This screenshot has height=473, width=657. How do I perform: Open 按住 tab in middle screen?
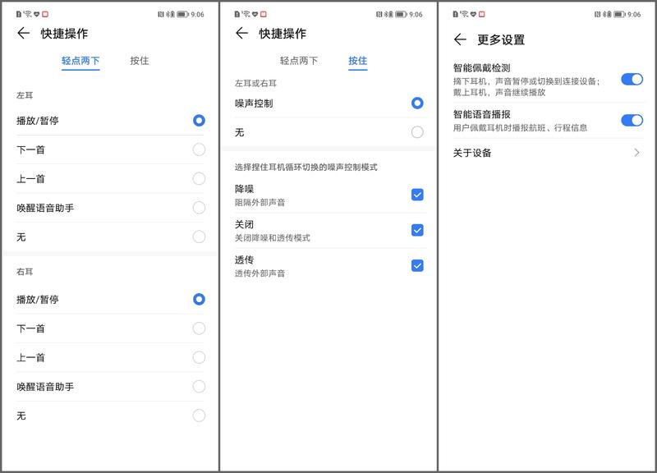point(357,61)
